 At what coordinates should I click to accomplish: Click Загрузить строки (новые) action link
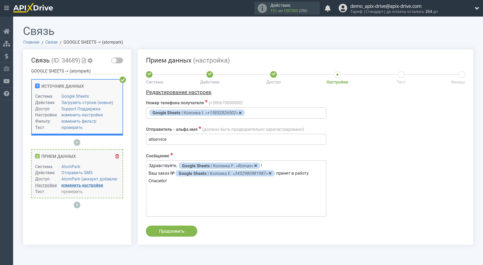(x=87, y=102)
